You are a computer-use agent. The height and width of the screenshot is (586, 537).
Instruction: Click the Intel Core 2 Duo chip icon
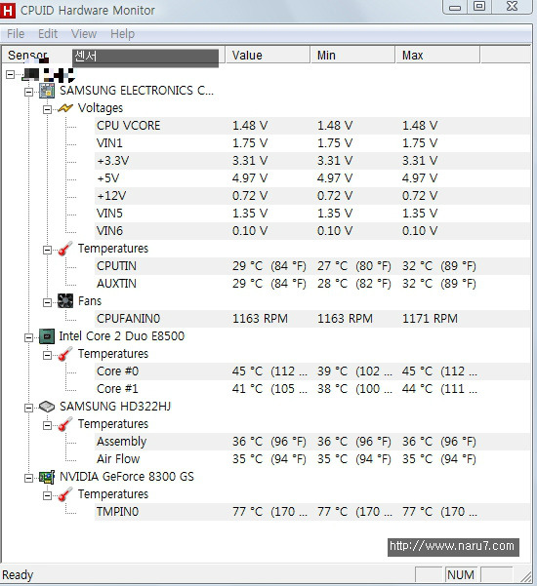coord(47,336)
